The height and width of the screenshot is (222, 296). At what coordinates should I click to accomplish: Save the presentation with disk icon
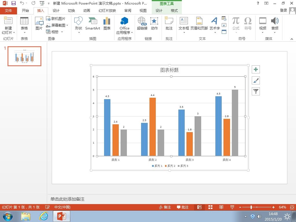tap(13, 3)
